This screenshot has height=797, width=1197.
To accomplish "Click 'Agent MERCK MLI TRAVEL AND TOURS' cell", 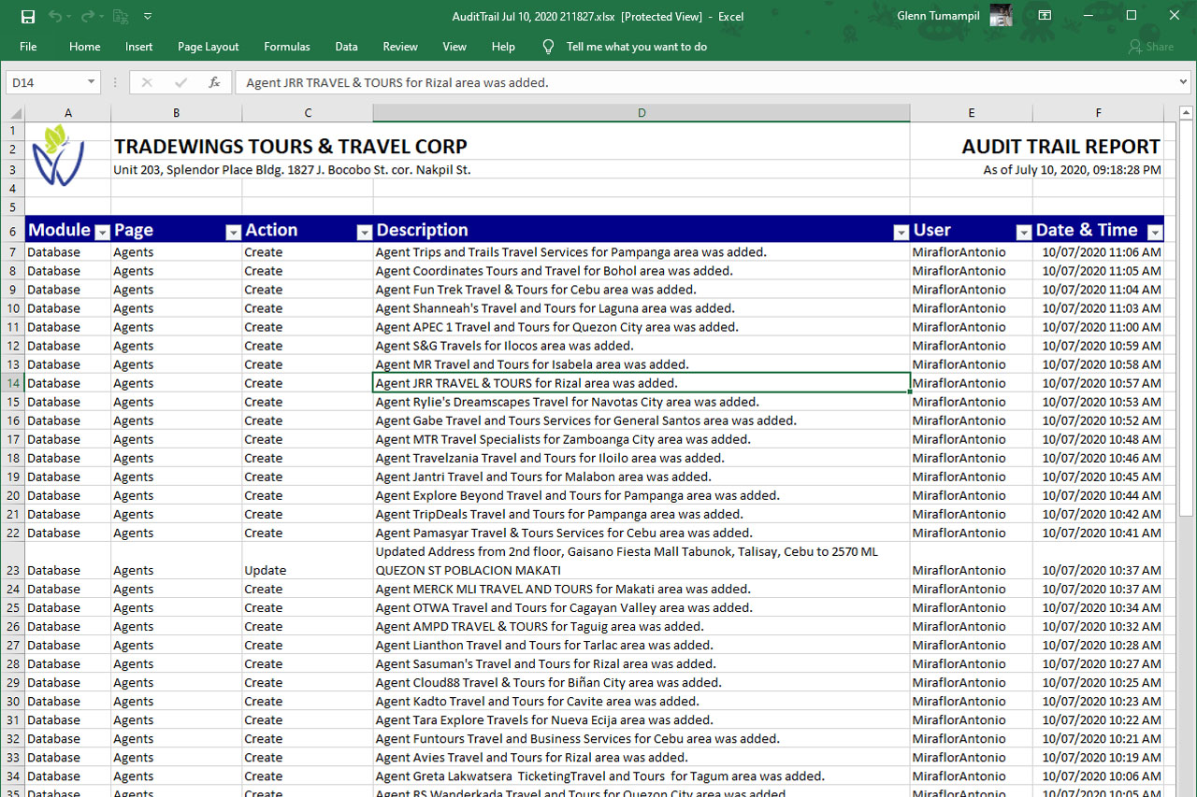I will click(642, 589).
